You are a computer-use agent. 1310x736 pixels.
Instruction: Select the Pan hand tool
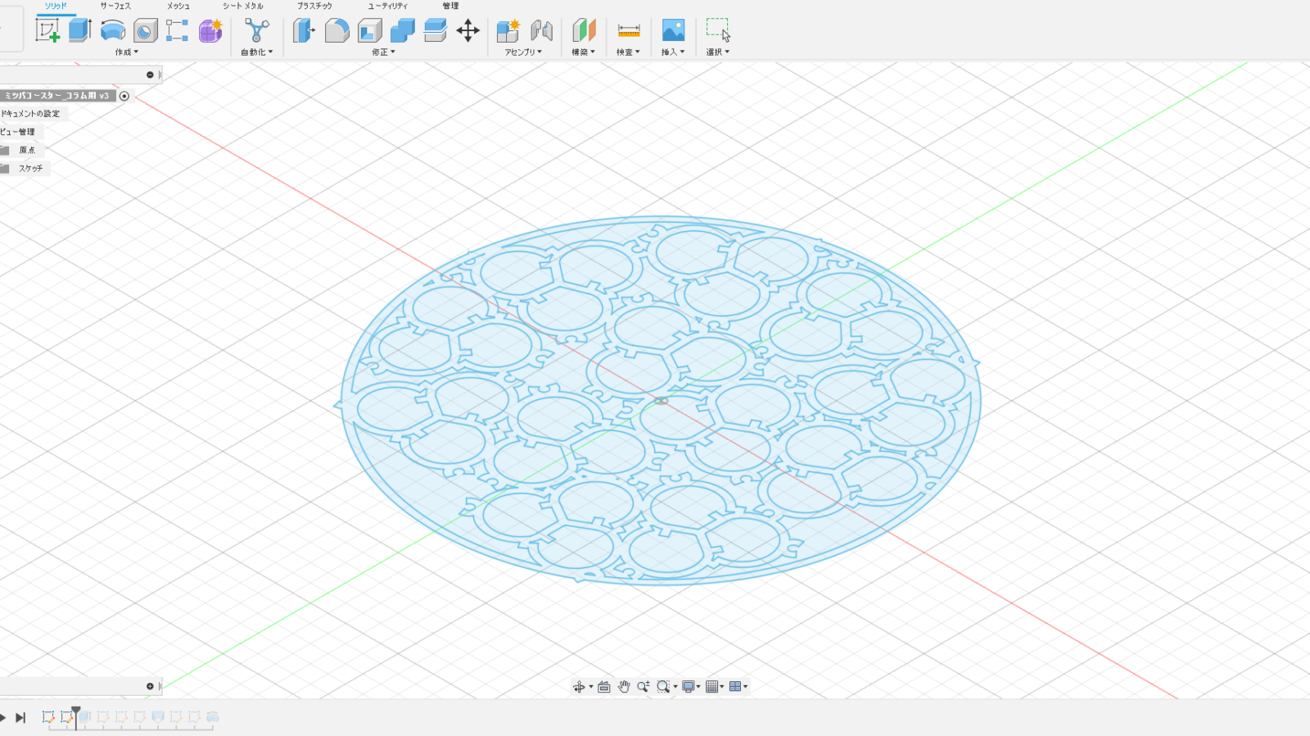623,687
